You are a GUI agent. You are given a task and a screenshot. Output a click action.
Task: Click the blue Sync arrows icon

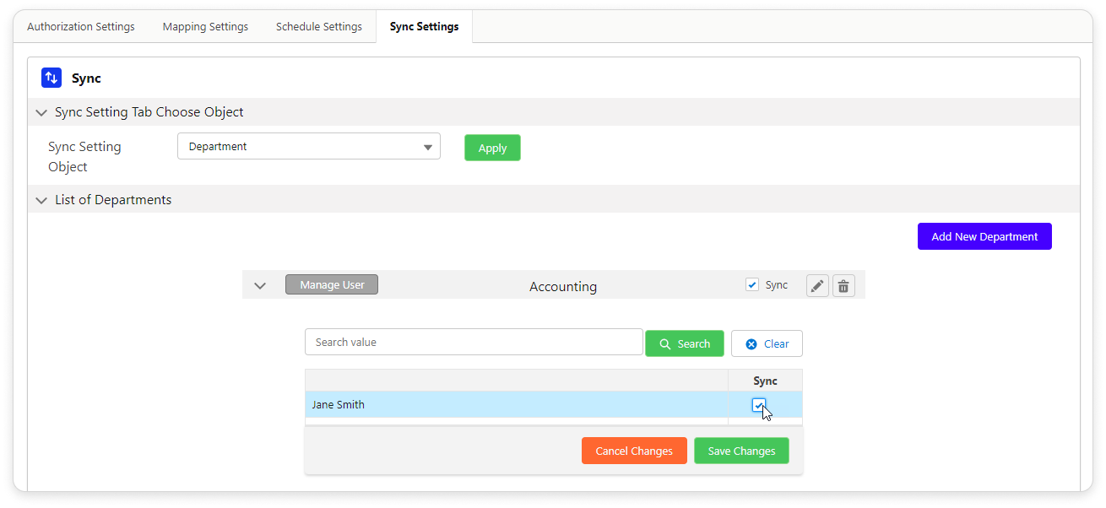[x=52, y=78]
